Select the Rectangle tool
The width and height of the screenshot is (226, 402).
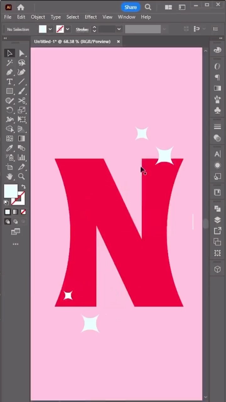(9, 91)
